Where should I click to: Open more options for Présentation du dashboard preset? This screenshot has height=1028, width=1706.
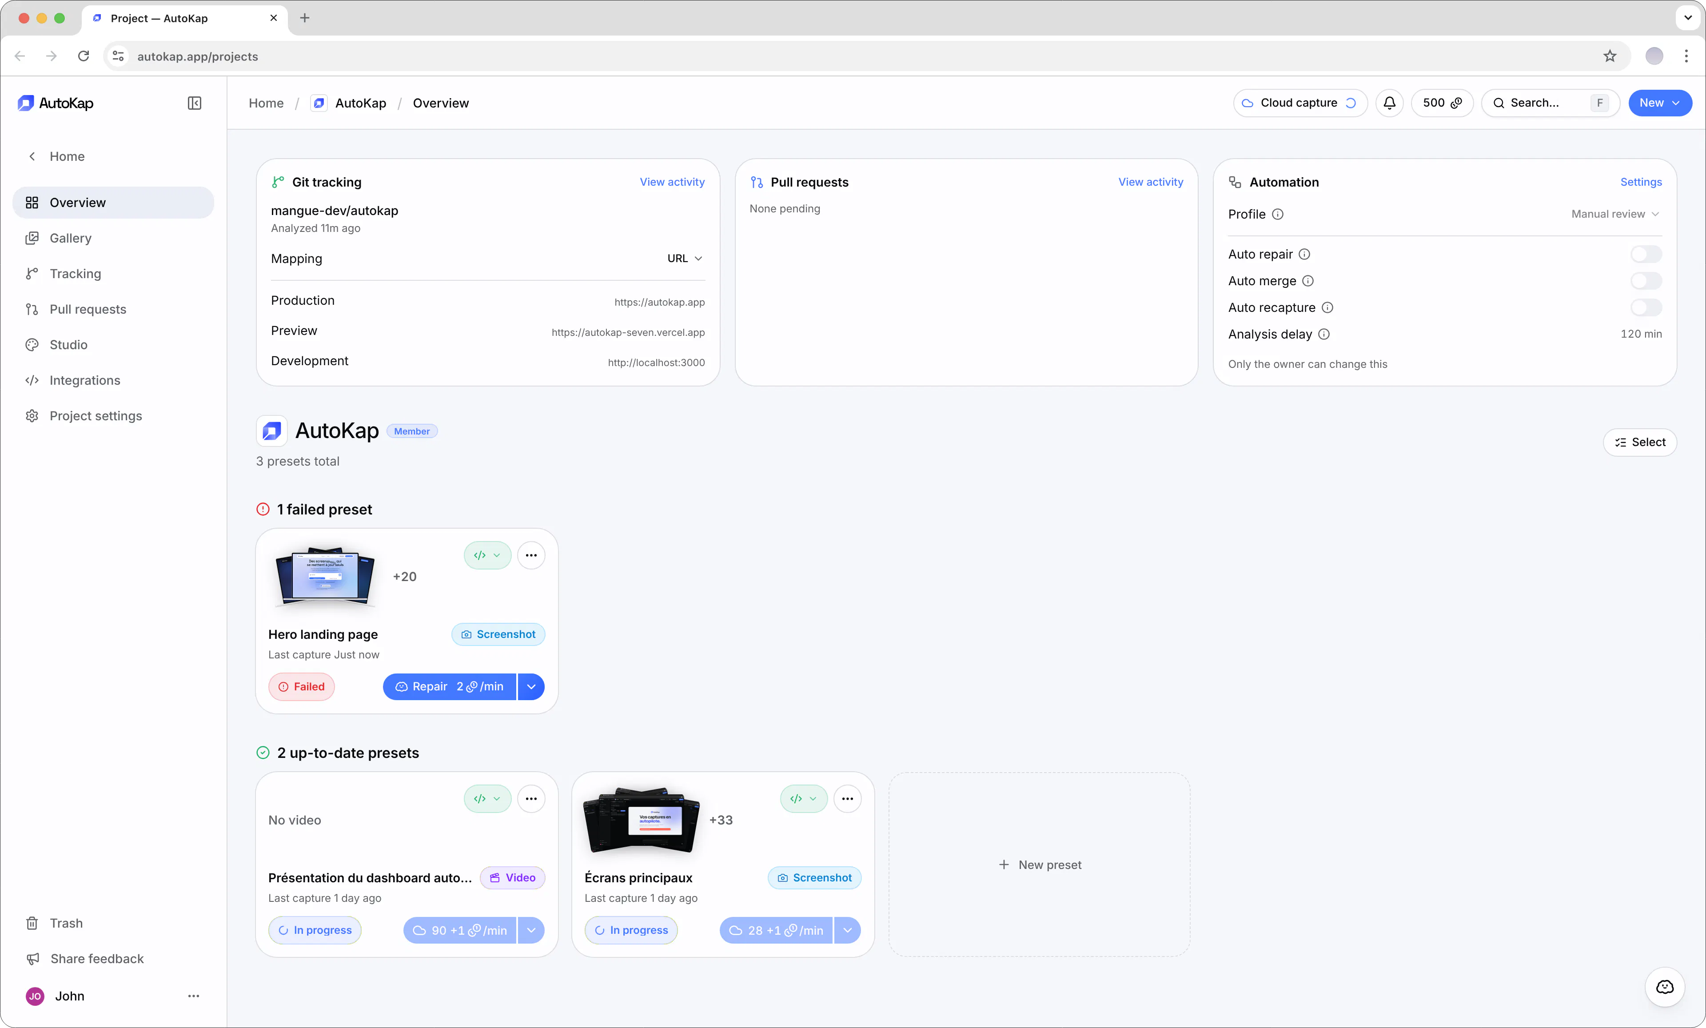[531, 798]
